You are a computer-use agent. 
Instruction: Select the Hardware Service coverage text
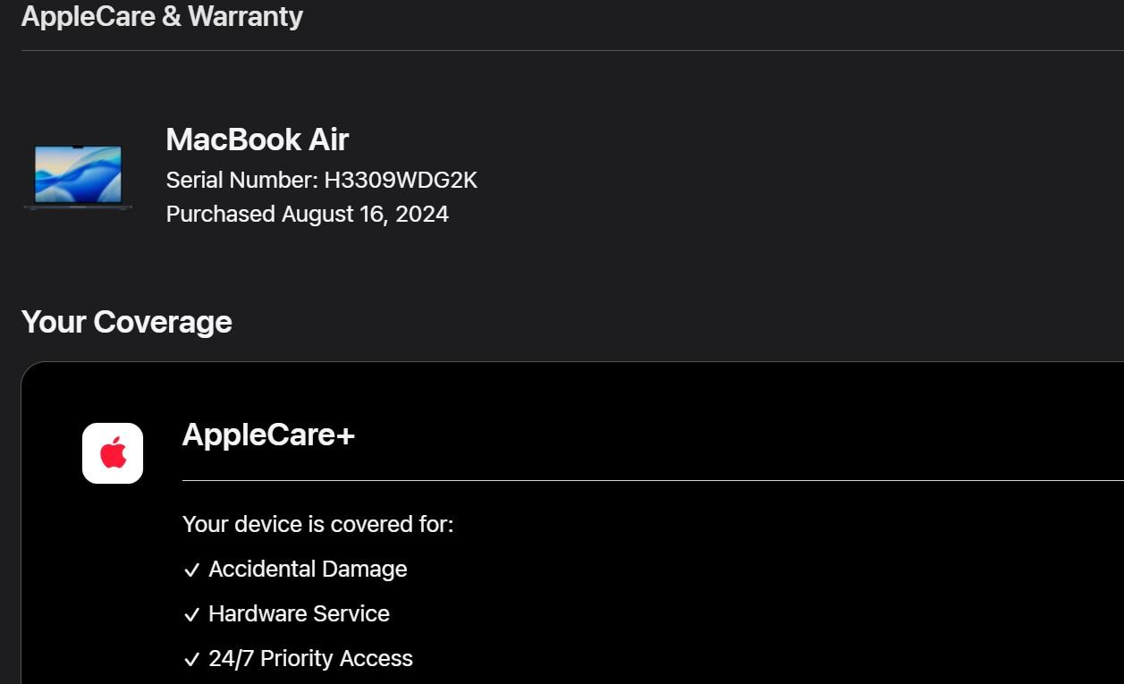299,614
